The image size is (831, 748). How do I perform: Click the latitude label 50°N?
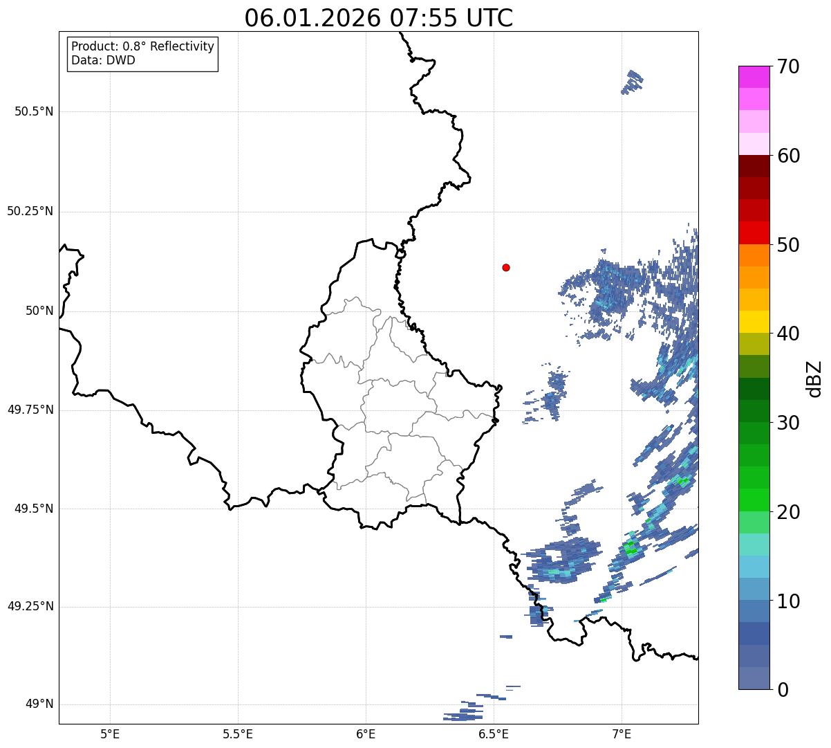tap(40, 311)
